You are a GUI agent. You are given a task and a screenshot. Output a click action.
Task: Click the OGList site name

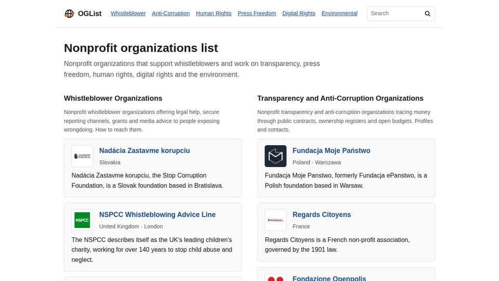tap(90, 14)
